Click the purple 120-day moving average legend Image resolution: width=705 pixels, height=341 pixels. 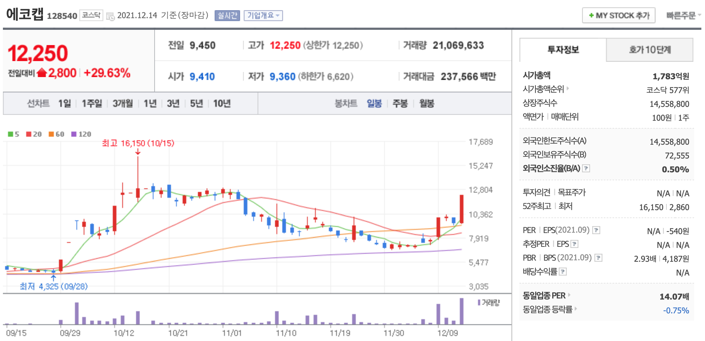tap(81, 134)
